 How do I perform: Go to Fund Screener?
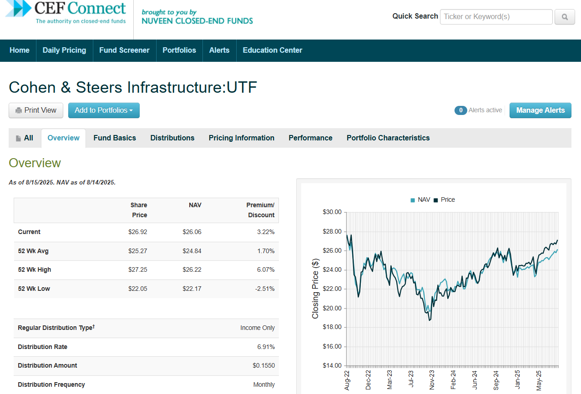point(124,50)
